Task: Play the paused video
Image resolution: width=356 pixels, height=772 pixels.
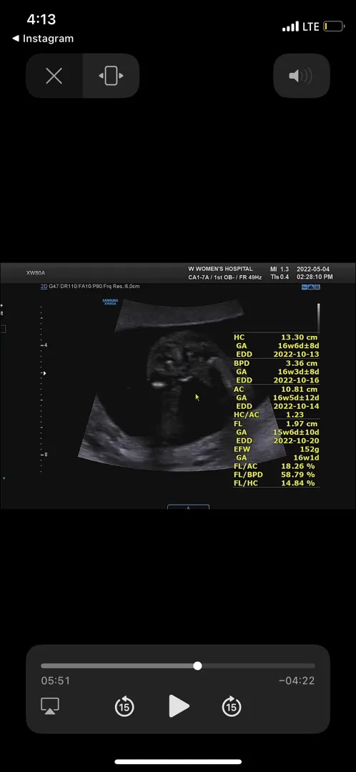Action: [179, 706]
